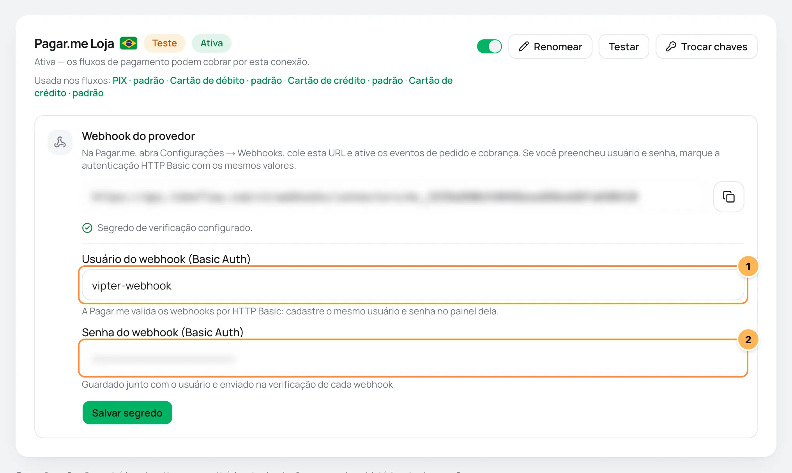Image resolution: width=792 pixels, height=473 pixels.
Task: Click the webhook icon beside Webhook do provedor
Action: (x=60, y=142)
